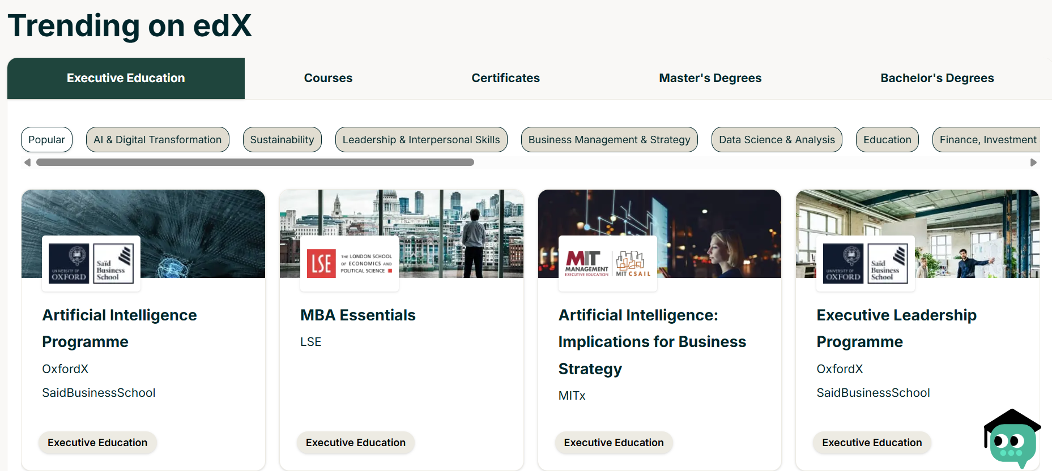Click the Oxford Saïd logo on AI Programme card
The image size is (1052, 471).
[91, 263]
